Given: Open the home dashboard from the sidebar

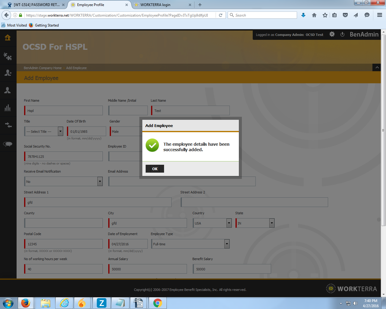Looking at the screenshot, I should 8,38.
